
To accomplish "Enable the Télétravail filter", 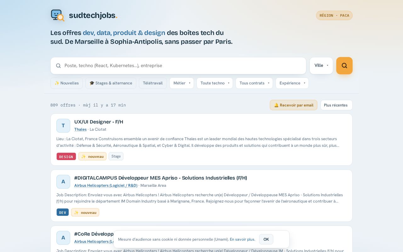I will click(153, 83).
